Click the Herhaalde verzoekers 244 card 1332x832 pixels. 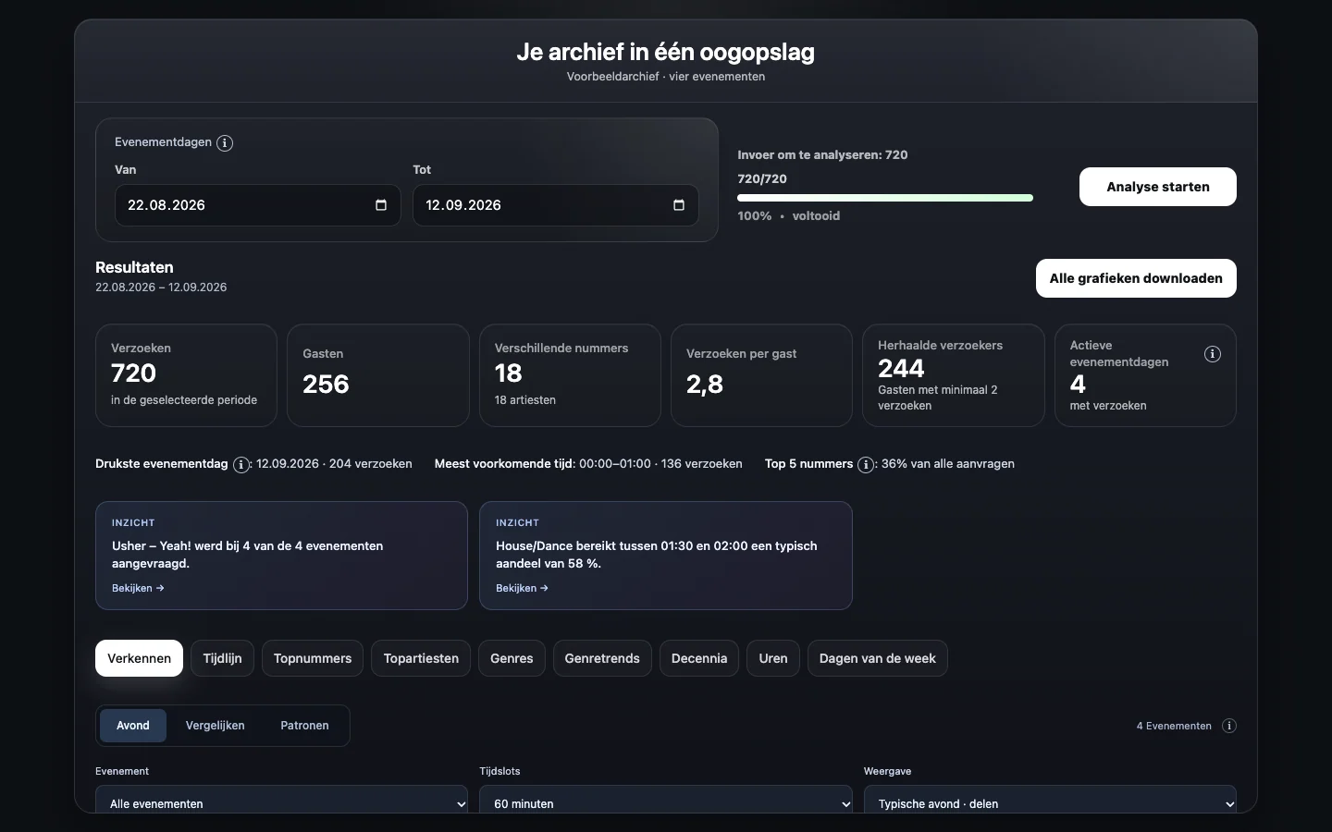point(954,375)
